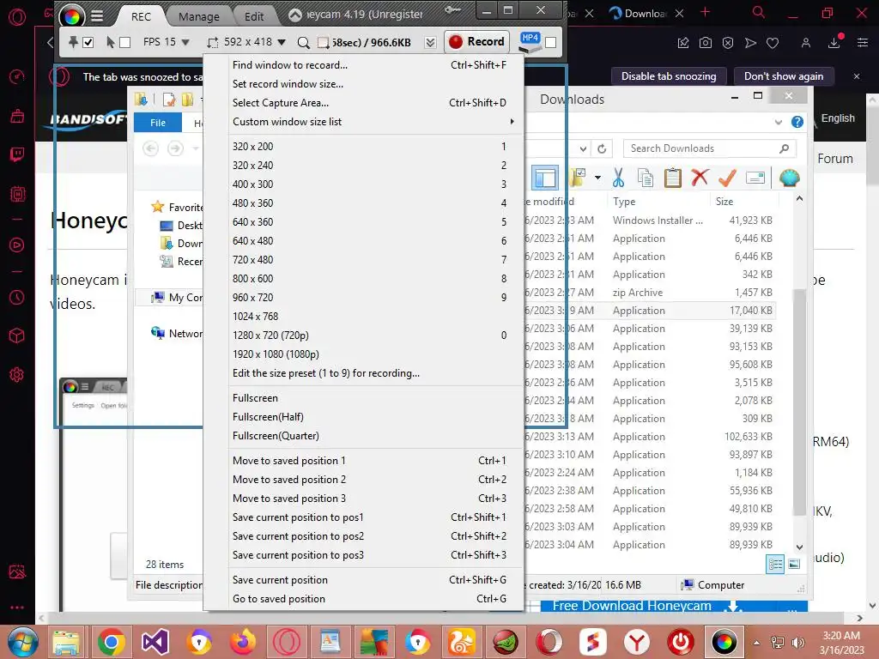Click the shell icon in Downloads toolbar
This screenshot has width=879, height=659.
[x=790, y=178]
